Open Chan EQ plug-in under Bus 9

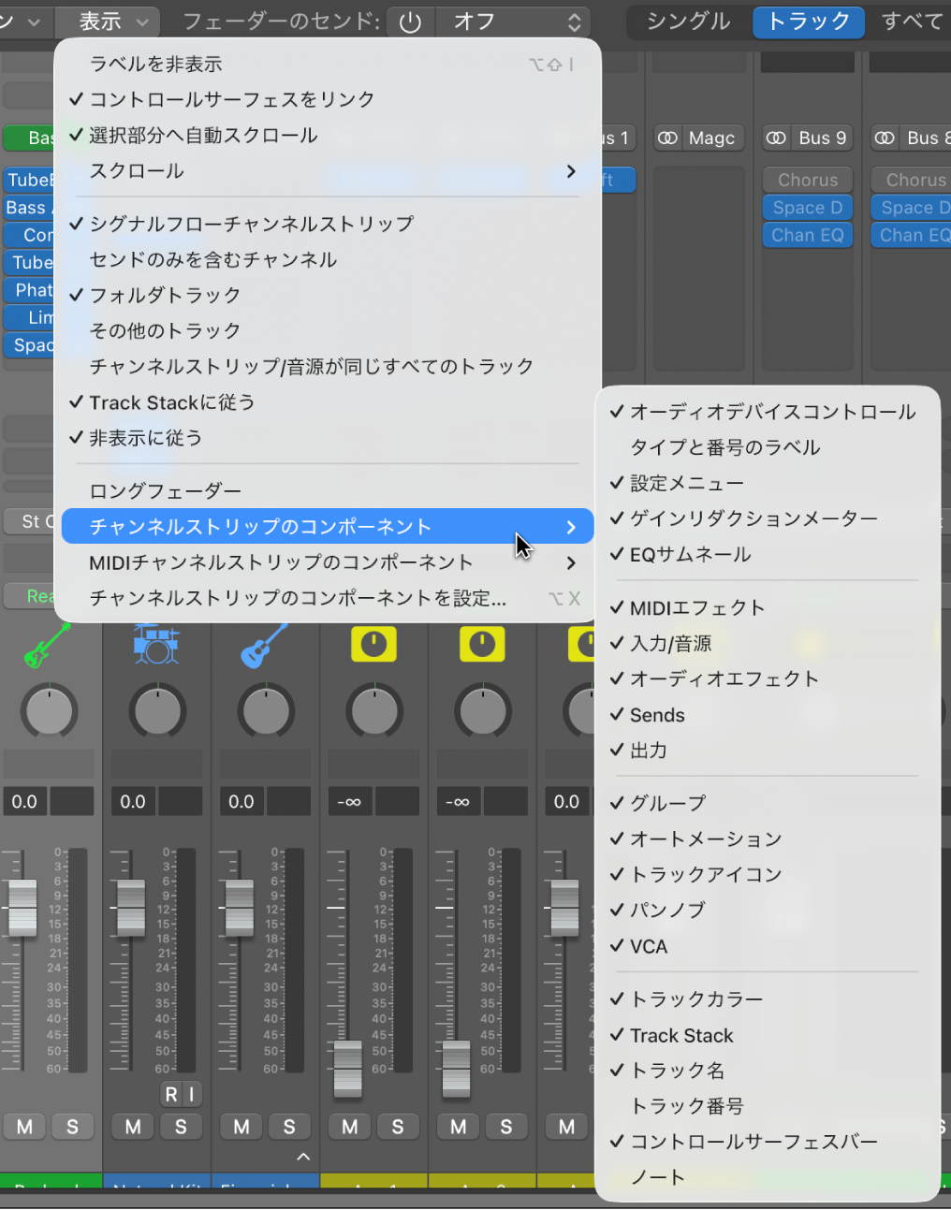(808, 235)
